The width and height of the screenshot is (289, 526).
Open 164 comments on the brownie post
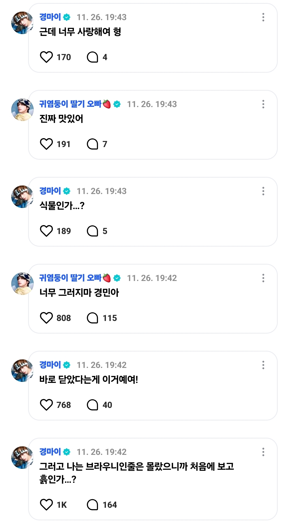(x=93, y=505)
